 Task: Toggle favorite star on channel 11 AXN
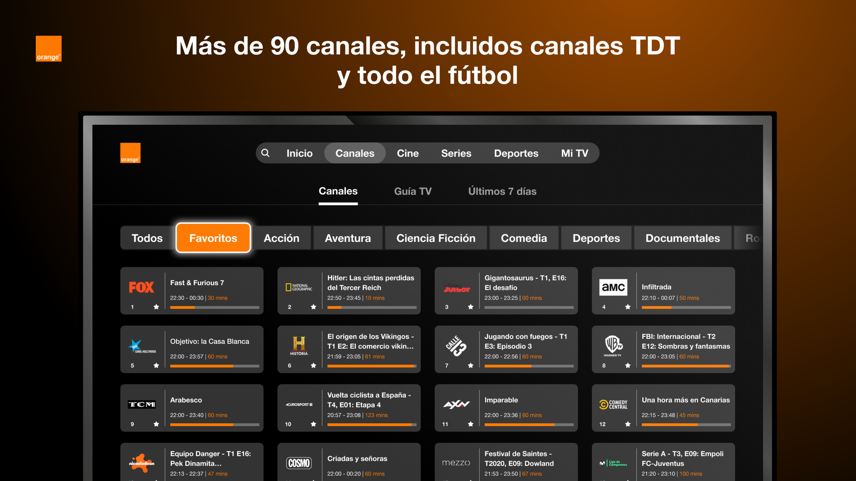coord(471,424)
